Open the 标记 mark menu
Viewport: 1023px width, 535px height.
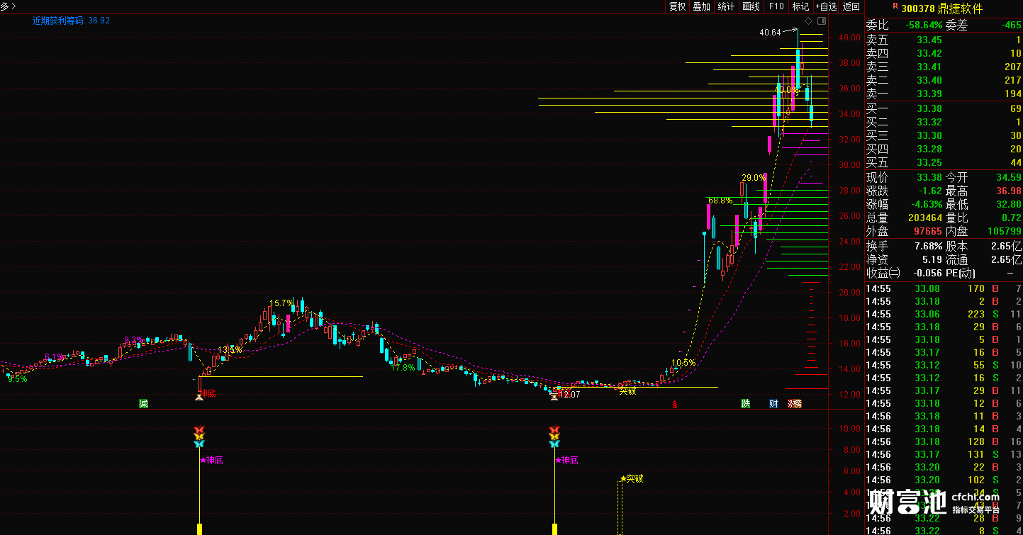[x=800, y=6]
